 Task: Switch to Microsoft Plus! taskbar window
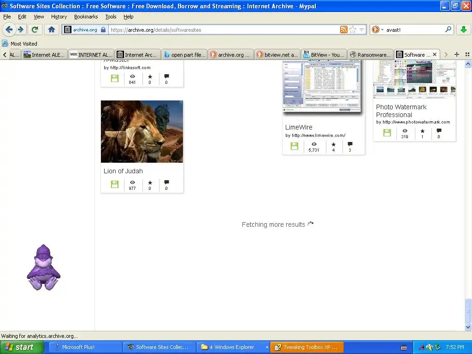(85, 347)
